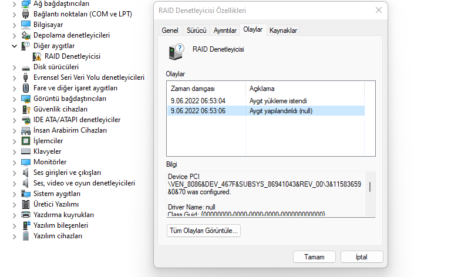The image size is (458, 277).
Task: Click the Monitörler display icon
Action: click(26, 162)
